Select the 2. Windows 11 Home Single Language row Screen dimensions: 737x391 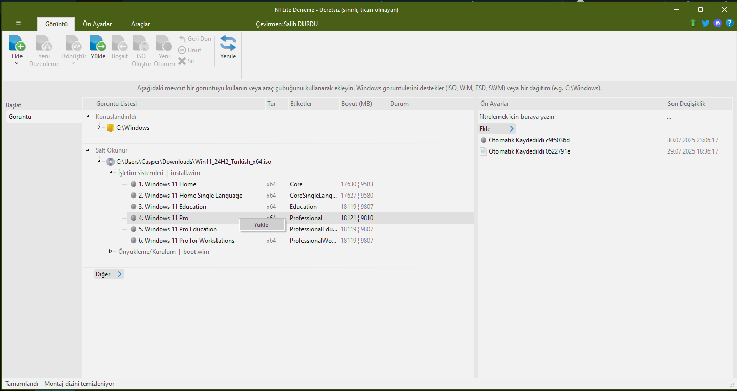point(300,196)
